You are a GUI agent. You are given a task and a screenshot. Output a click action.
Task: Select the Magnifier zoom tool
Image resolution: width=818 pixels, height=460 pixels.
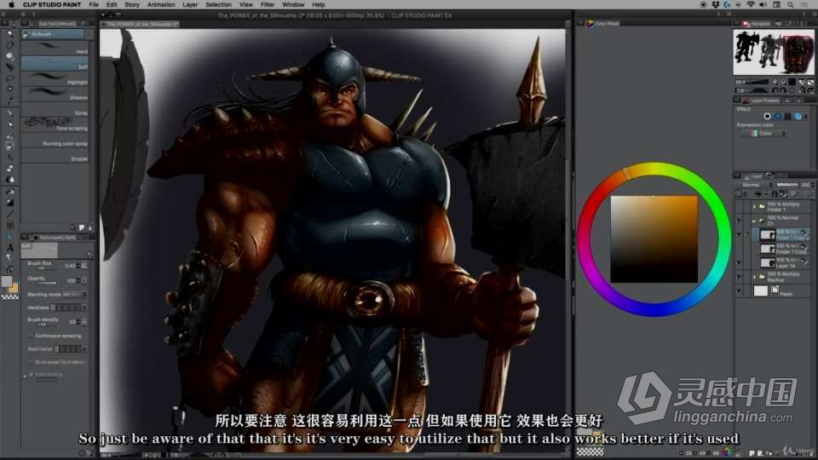tap(9, 34)
